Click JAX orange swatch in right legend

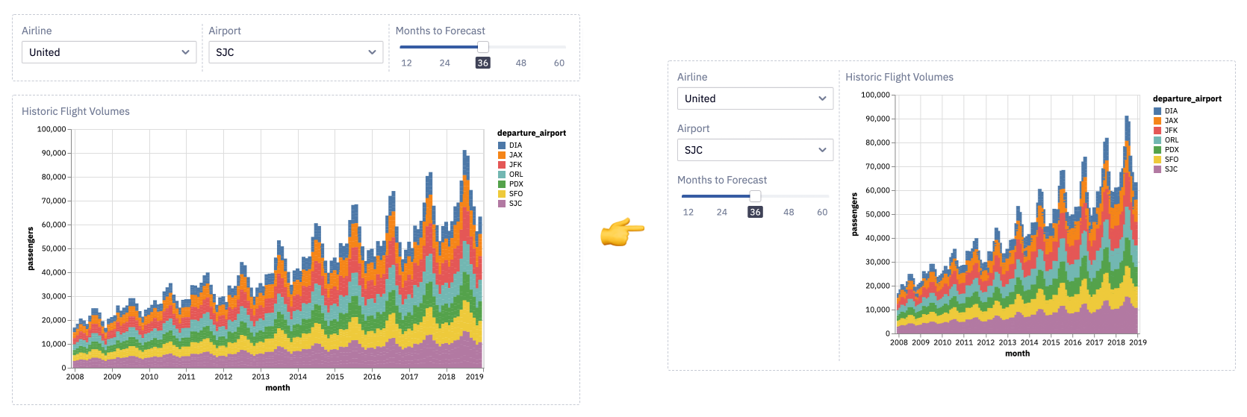click(x=1157, y=121)
